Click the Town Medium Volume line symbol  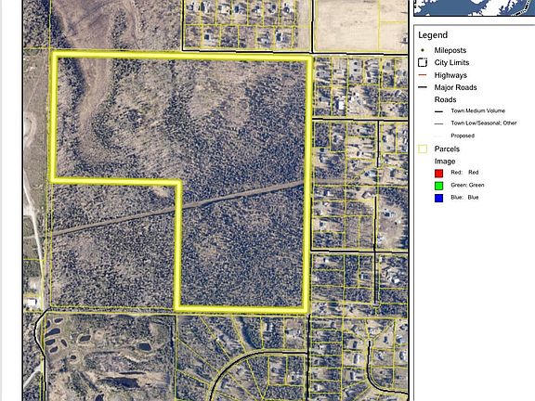(x=438, y=111)
